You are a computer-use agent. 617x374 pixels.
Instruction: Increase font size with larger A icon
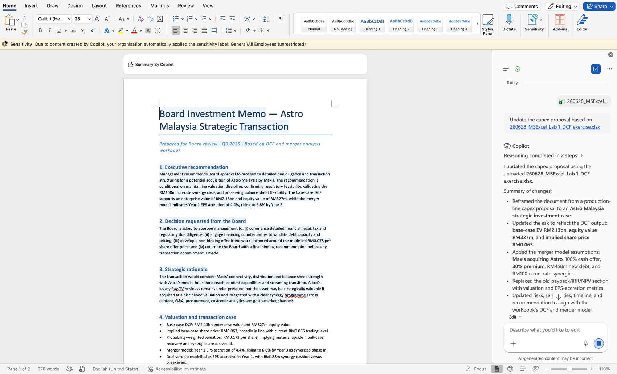[97, 19]
